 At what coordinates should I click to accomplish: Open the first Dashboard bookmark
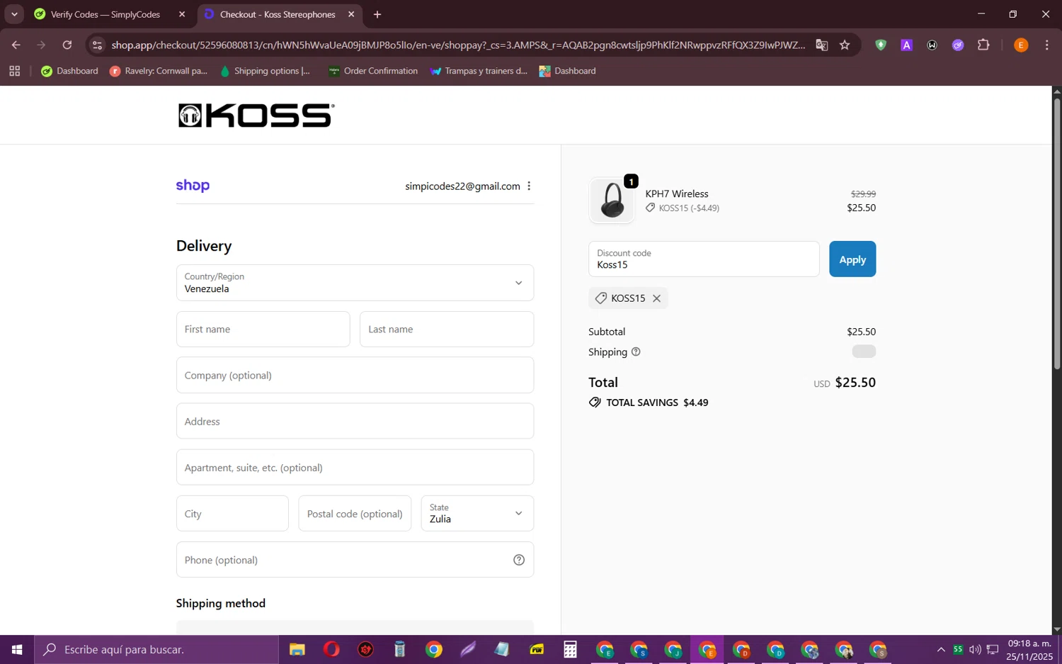point(69,71)
